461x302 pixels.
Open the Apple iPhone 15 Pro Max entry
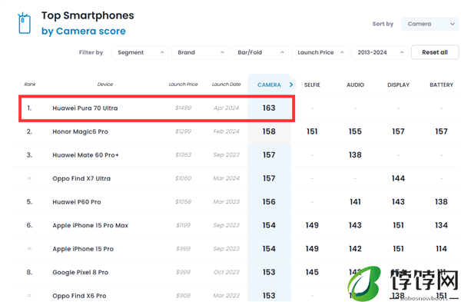tap(90, 226)
